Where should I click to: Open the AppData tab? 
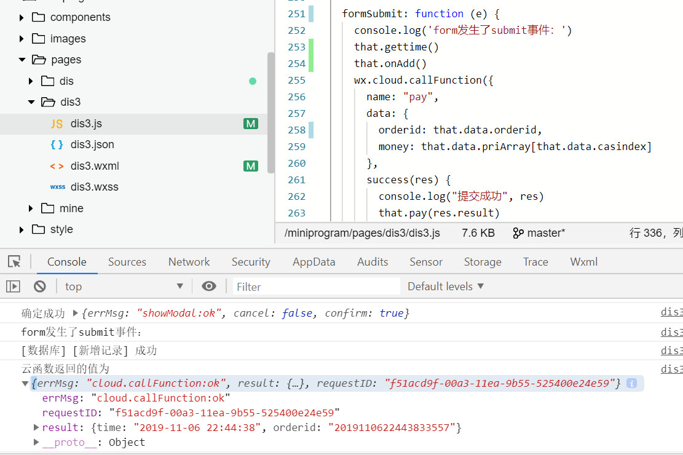pyautogui.click(x=314, y=262)
